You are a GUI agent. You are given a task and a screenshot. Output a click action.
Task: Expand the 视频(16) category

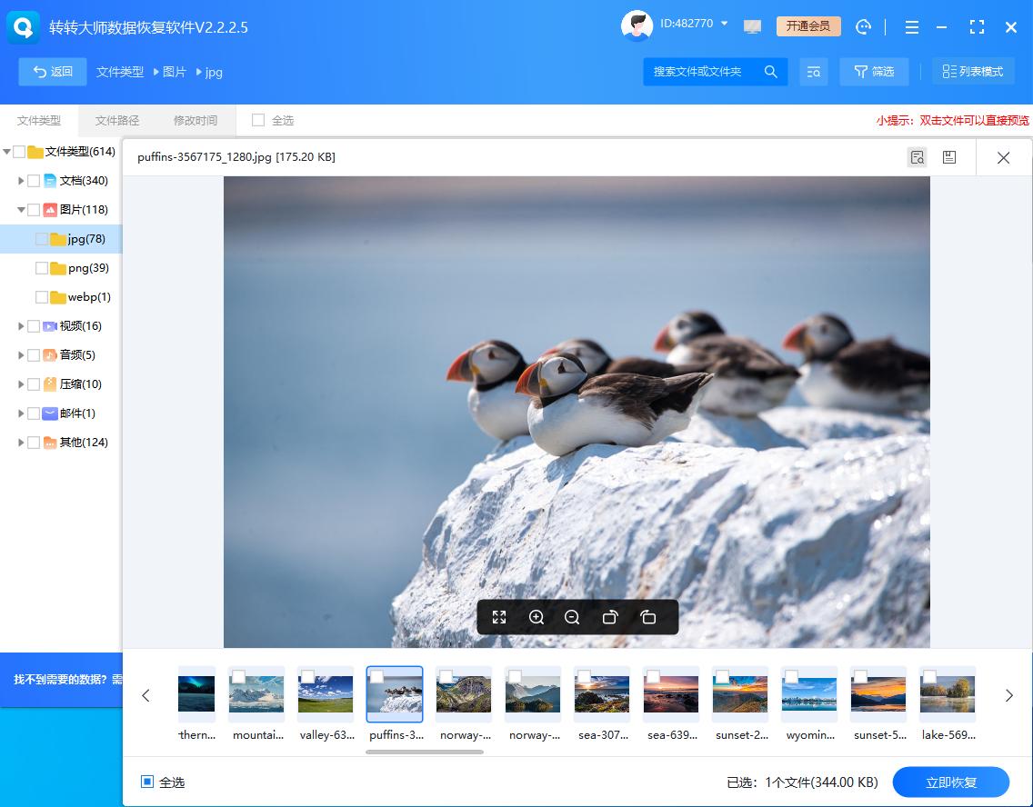[x=21, y=326]
